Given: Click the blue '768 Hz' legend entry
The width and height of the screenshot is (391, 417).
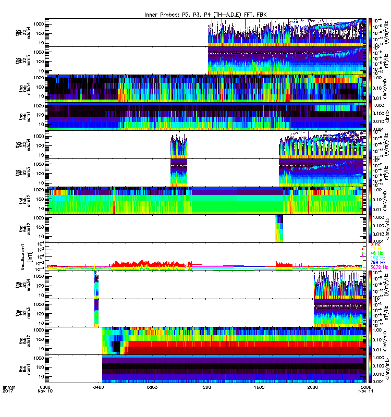Looking at the screenshot, I should click(x=377, y=263).
